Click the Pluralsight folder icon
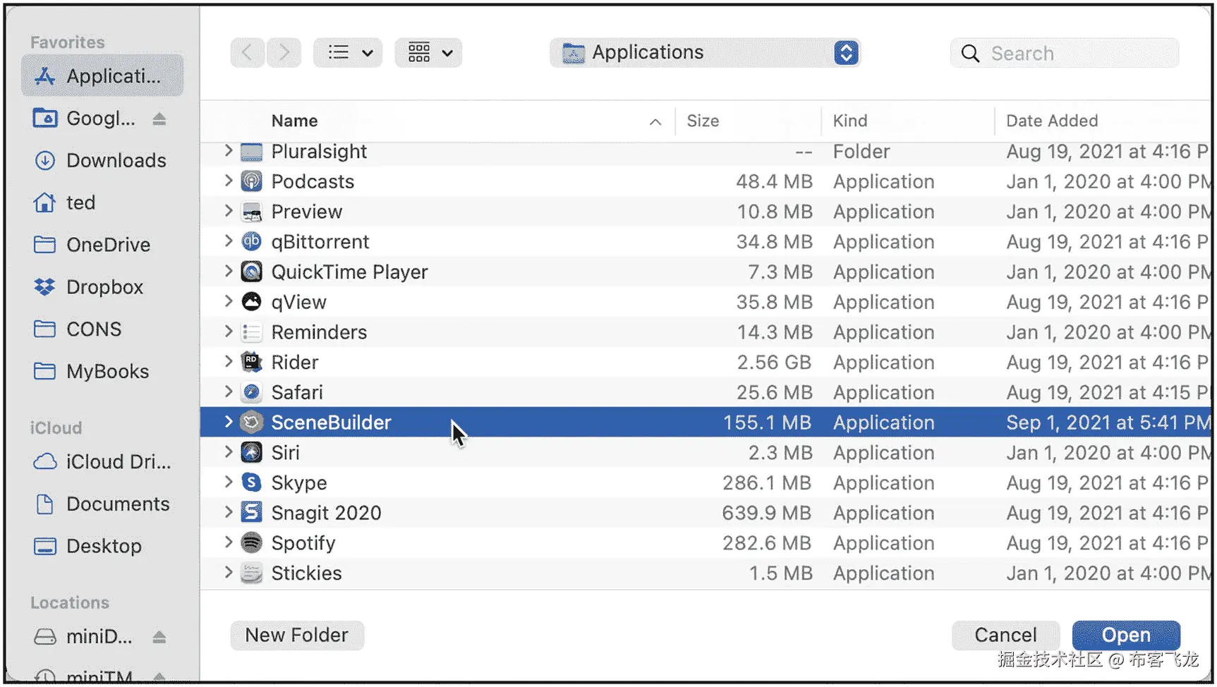 coord(251,152)
